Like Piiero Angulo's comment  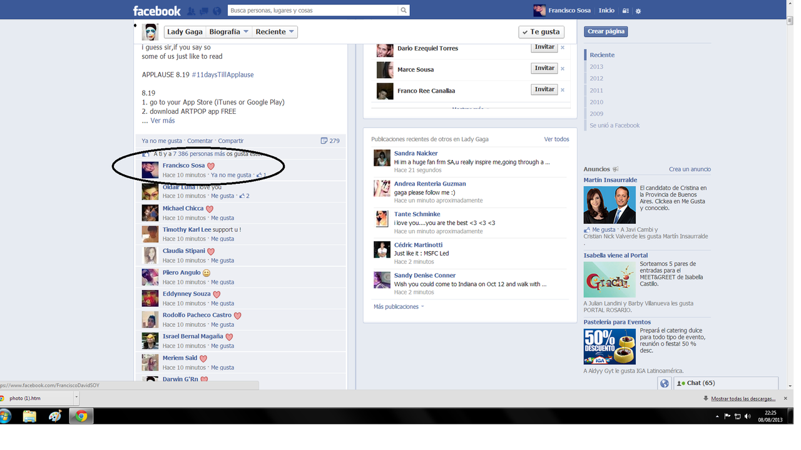[222, 282]
